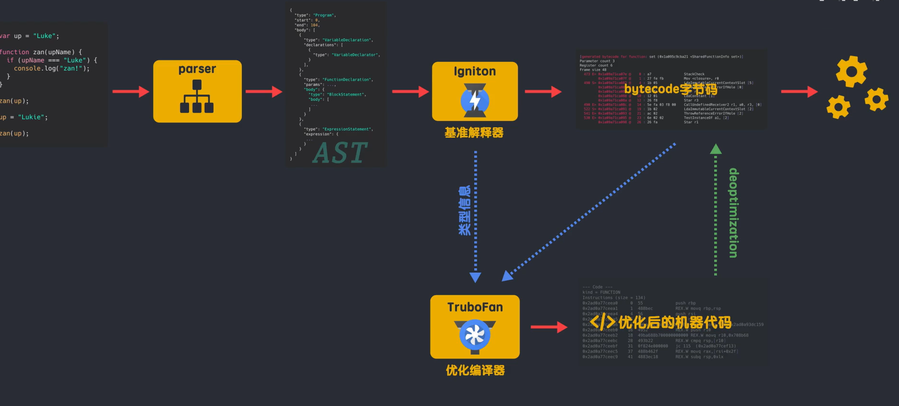Click 'TestInstanceOf a1, [2]' bytecode line
This screenshot has height=406, width=899.
click(707, 118)
